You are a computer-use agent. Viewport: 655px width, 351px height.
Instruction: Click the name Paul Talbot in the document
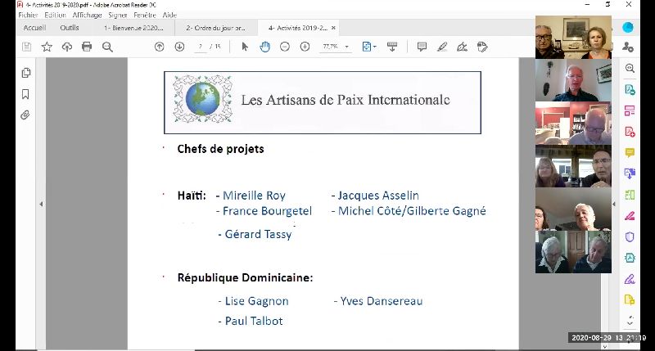(254, 321)
